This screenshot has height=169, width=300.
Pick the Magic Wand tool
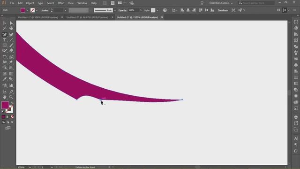(5, 29)
